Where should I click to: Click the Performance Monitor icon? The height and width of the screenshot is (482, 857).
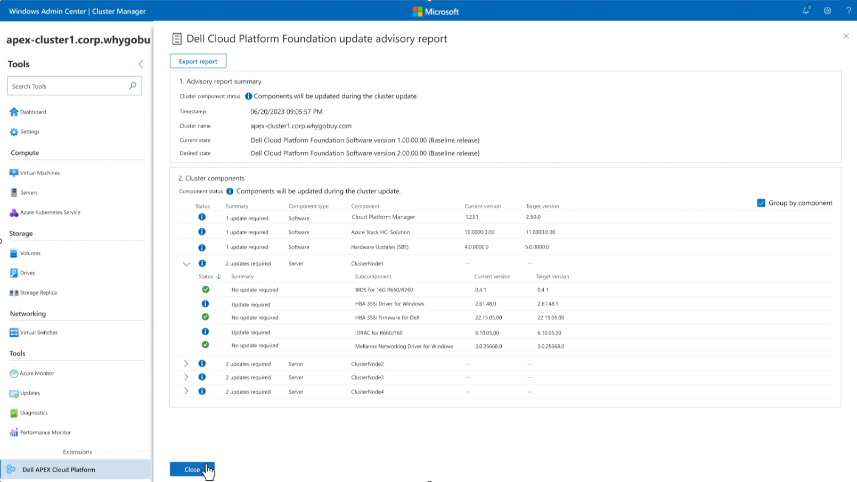coord(14,433)
